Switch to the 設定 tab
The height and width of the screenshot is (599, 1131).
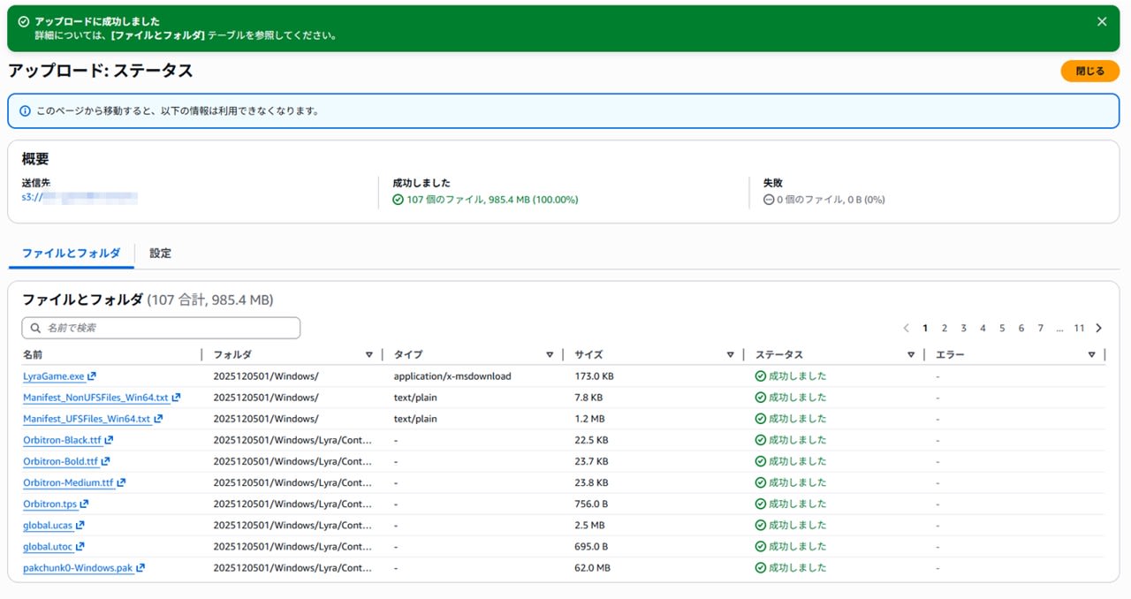pos(160,254)
